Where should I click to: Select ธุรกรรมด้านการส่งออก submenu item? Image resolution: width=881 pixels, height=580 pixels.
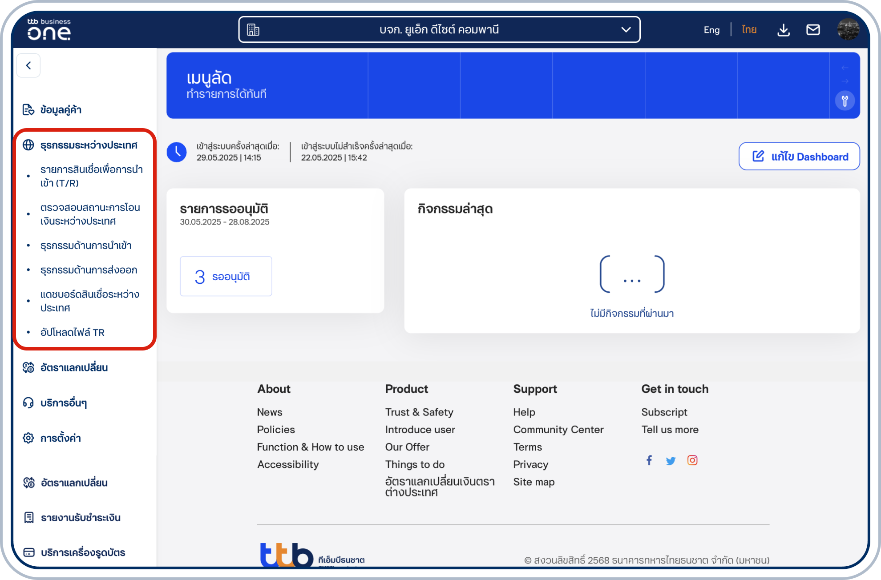tap(89, 270)
